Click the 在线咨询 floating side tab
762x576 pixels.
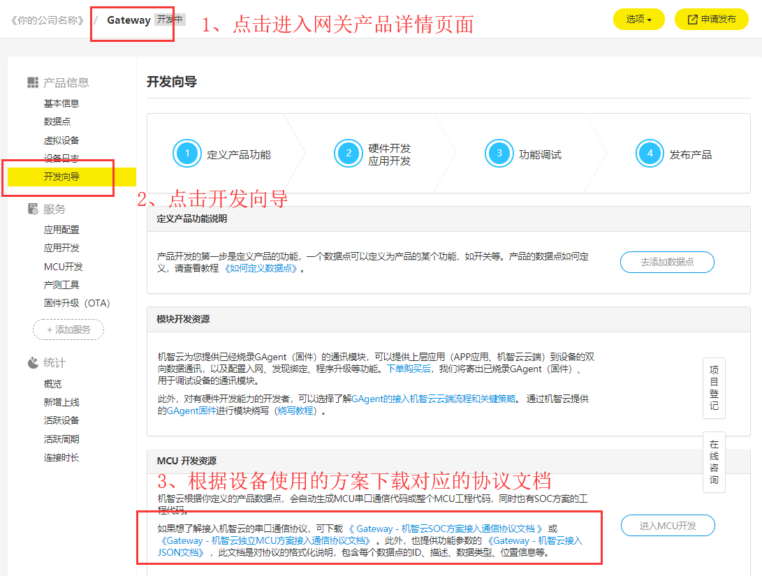(x=714, y=462)
